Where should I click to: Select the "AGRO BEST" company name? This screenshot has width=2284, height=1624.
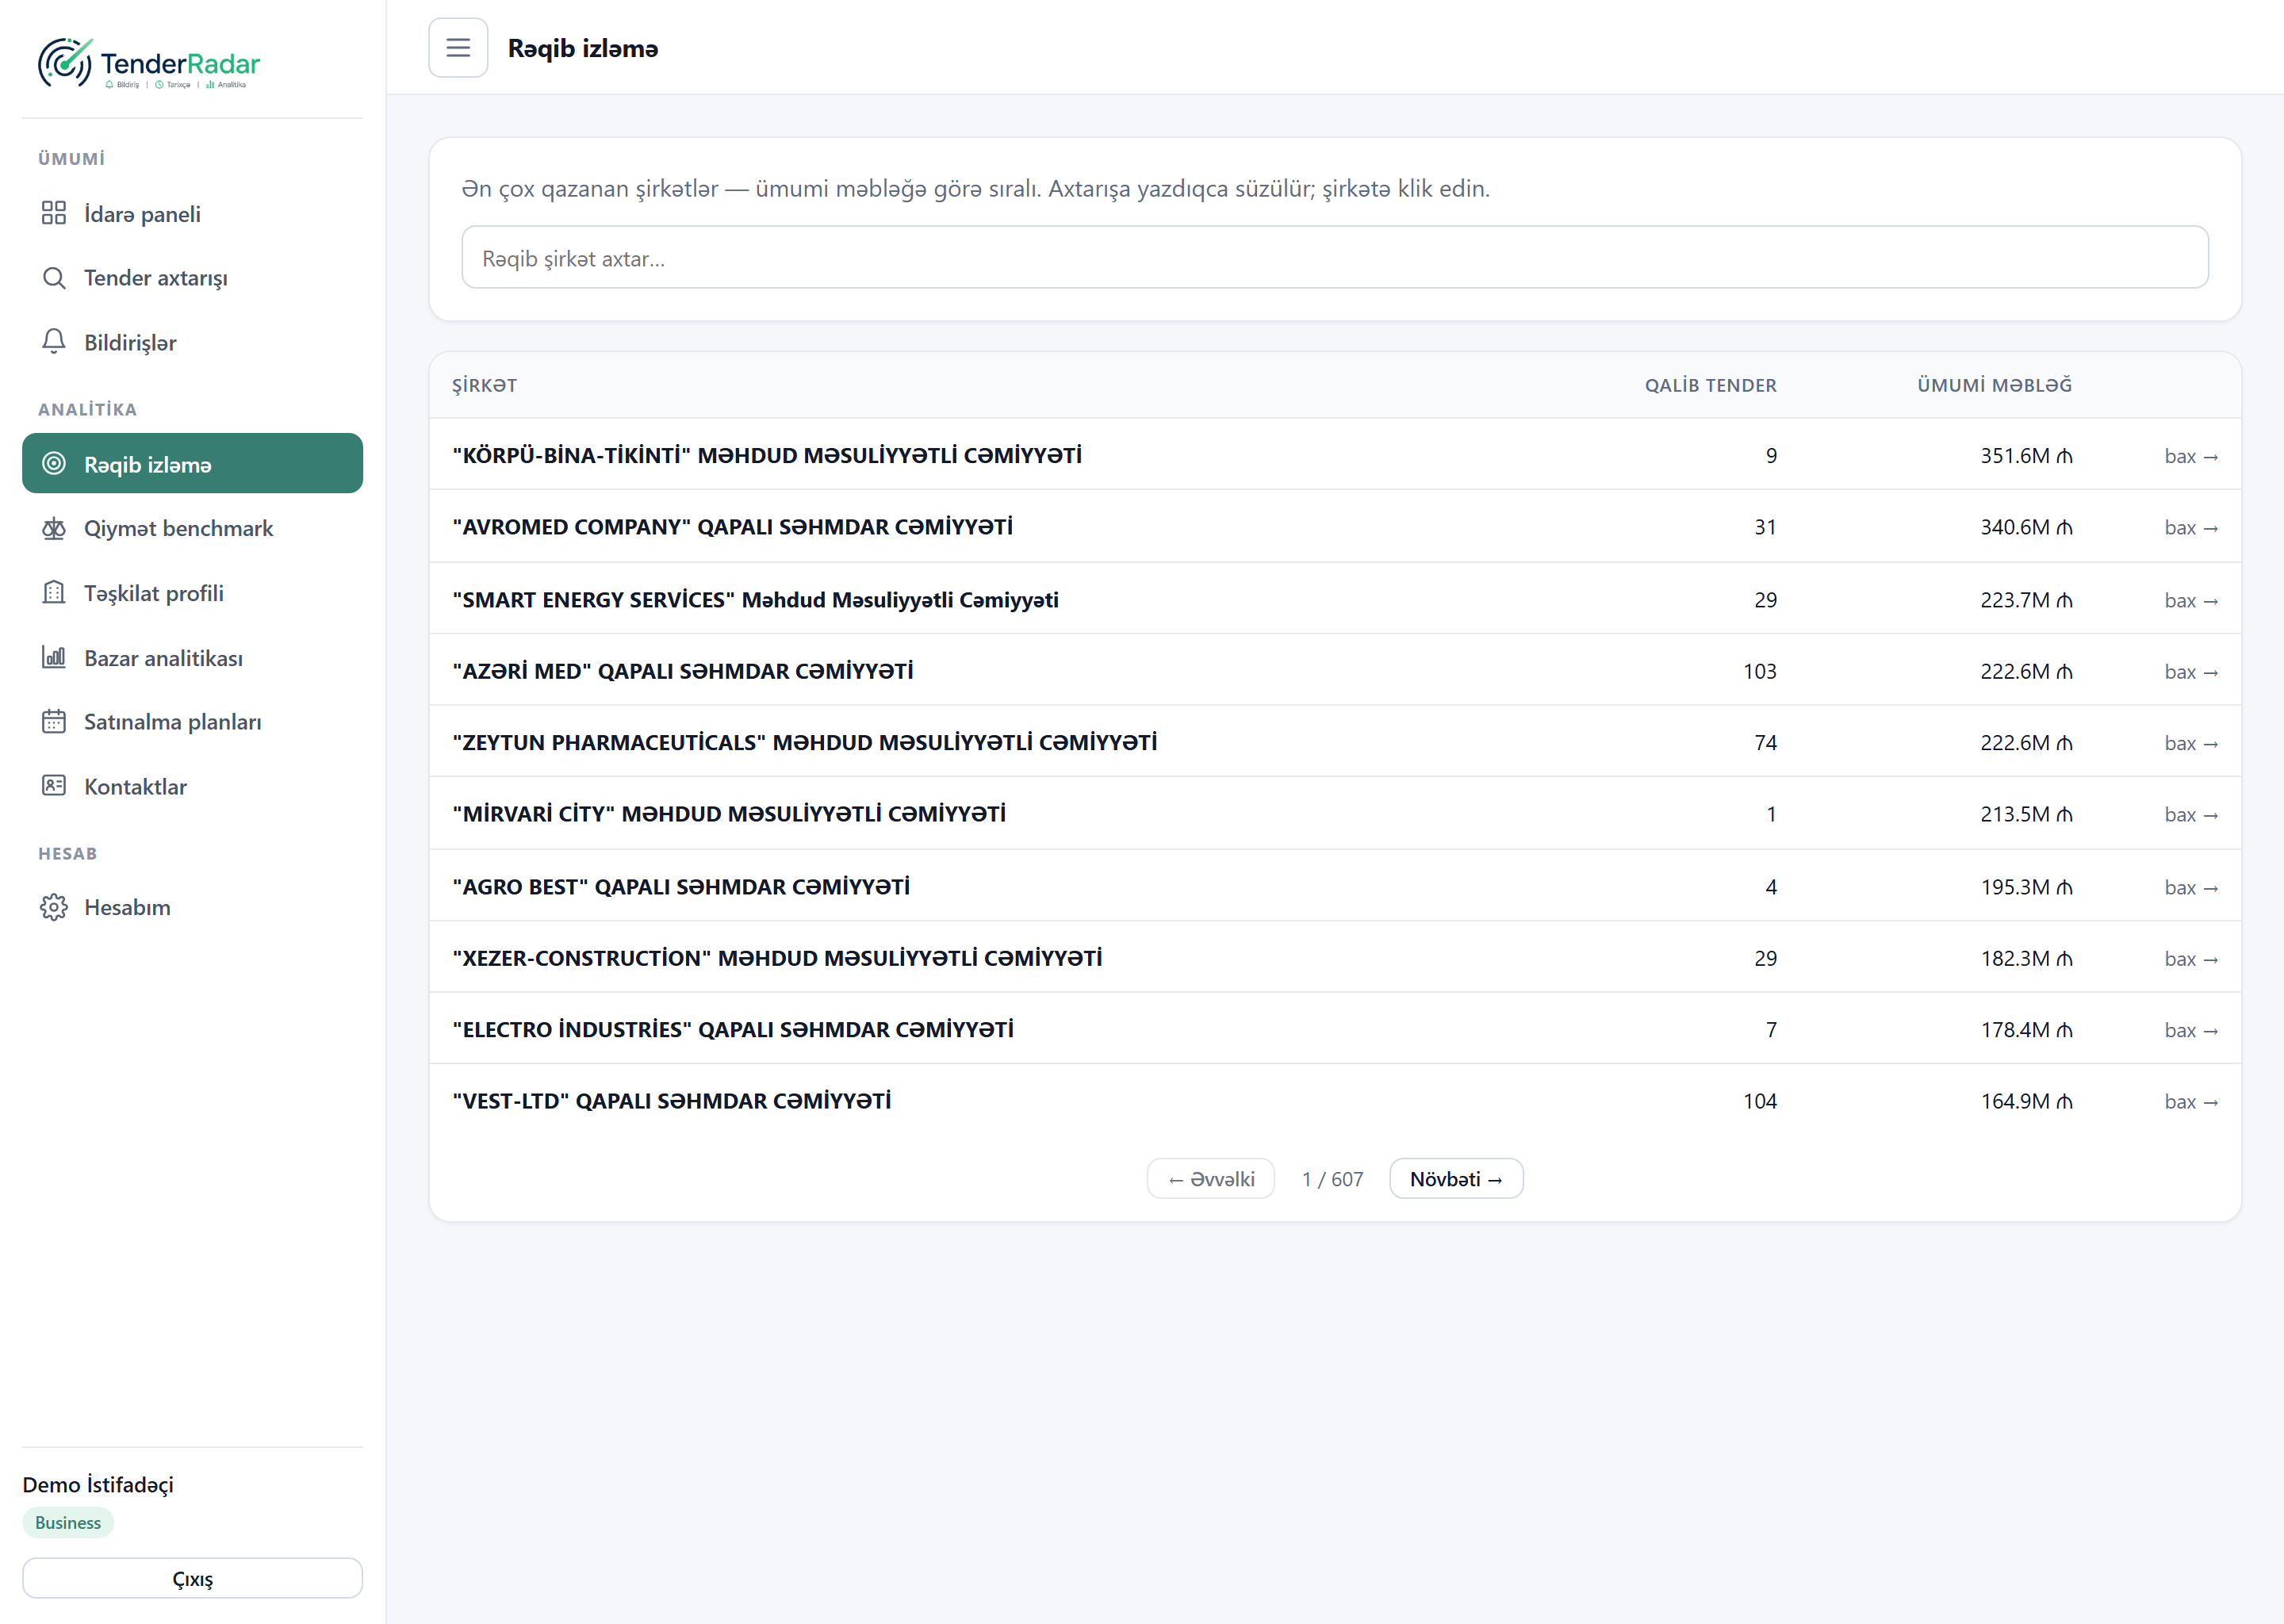pos(681,887)
